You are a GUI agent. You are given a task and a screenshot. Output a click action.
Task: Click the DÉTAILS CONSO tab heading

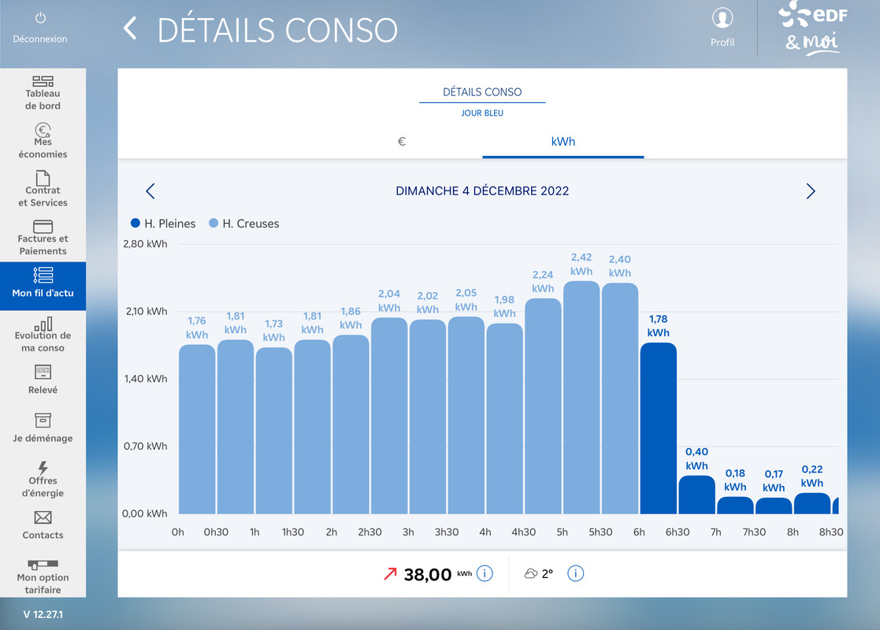point(482,92)
